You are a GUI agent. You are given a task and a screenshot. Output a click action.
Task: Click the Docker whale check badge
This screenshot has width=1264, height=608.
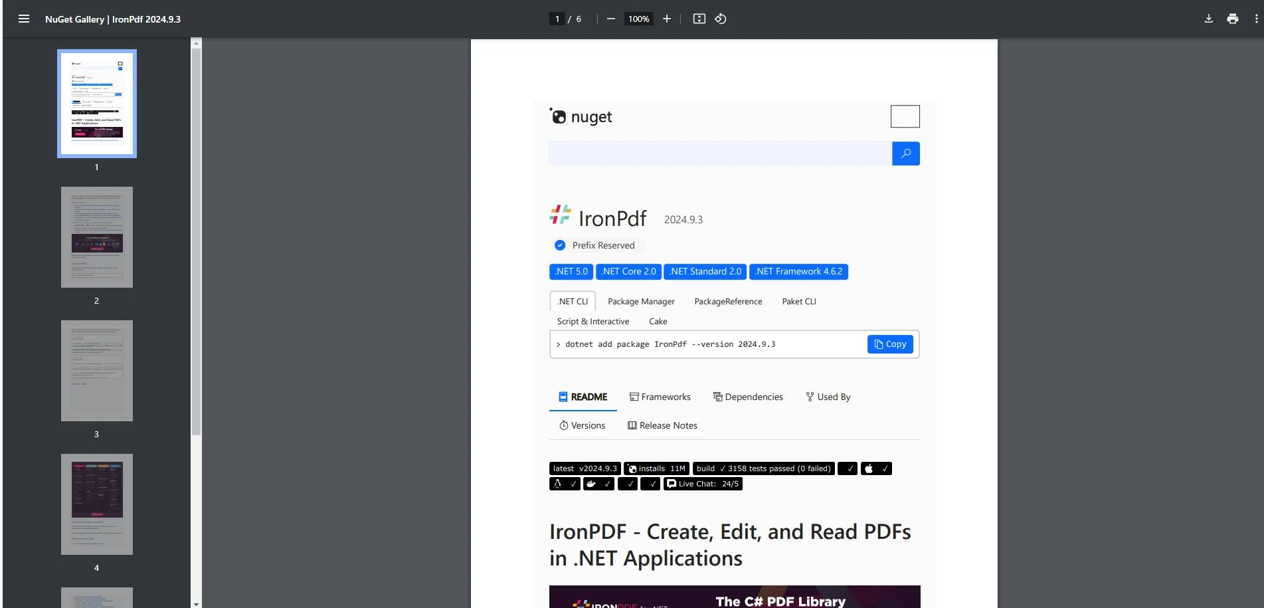click(x=598, y=484)
